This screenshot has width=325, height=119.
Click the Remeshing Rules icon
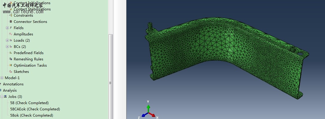(x=11, y=59)
